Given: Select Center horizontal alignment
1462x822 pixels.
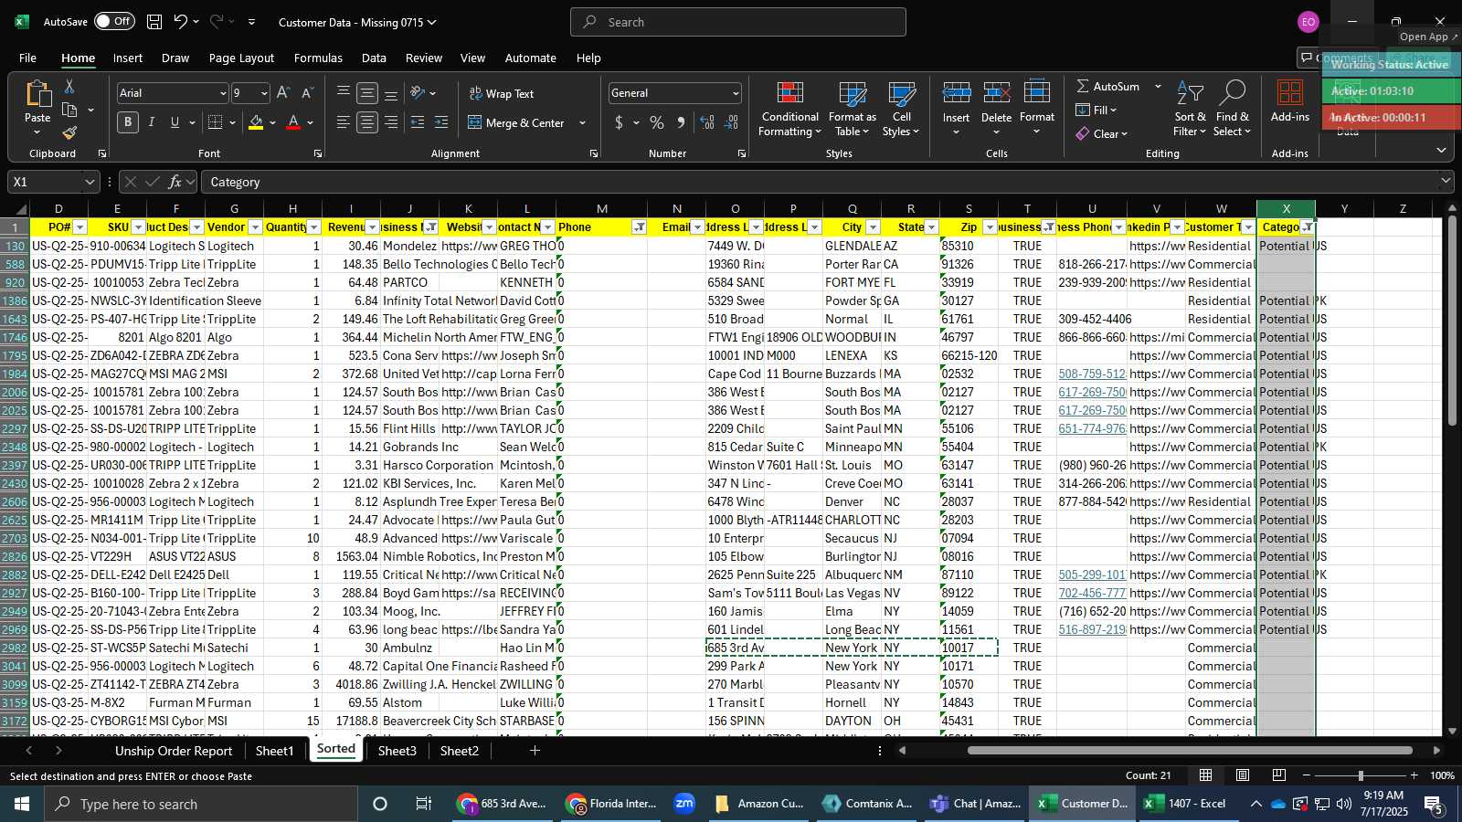Looking at the screenshot, I should pyautogui.click(x=367, y=122).
